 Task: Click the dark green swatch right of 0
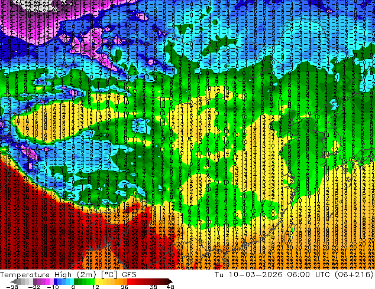click(x=76, y=281)
